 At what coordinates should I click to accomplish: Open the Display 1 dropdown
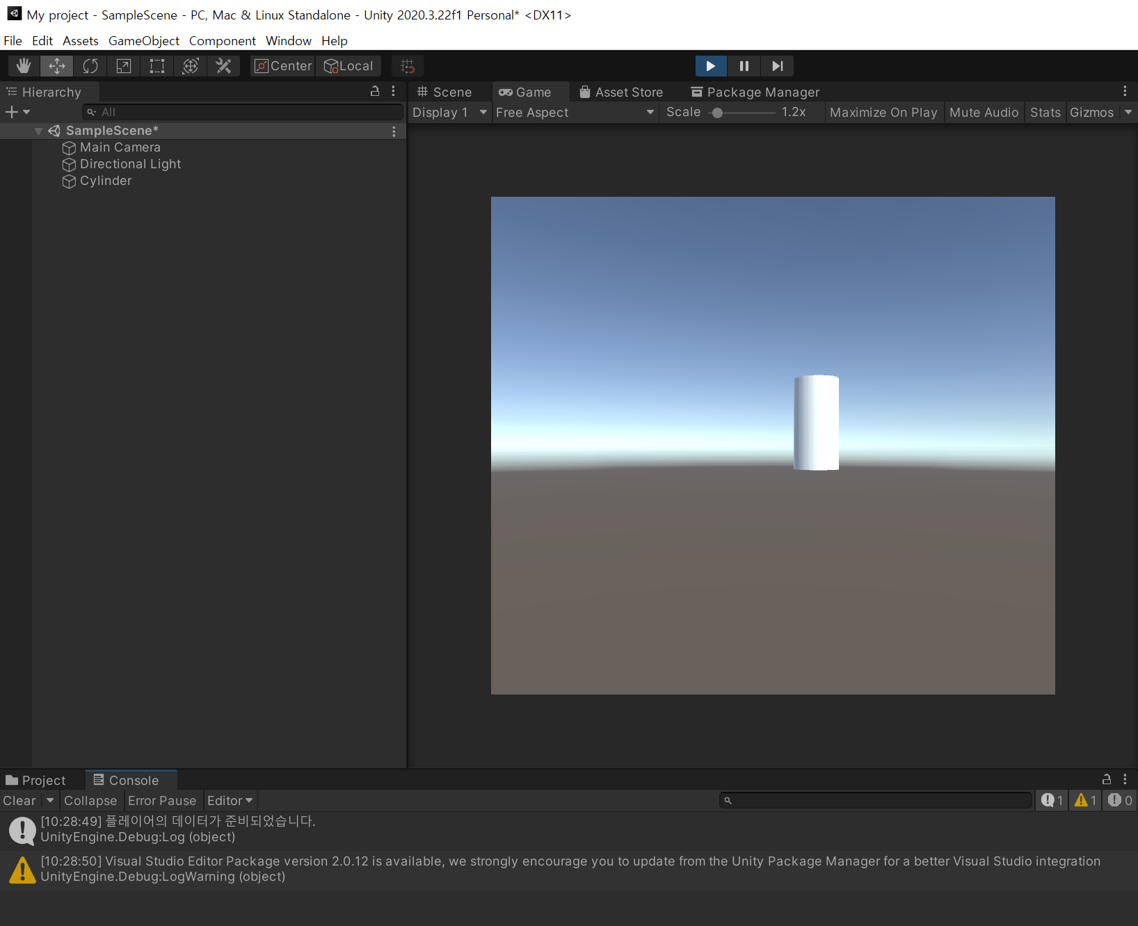tap(450, 112)
